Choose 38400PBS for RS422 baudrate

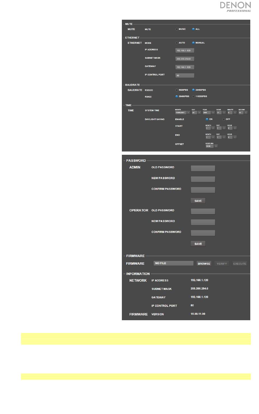coord(177,97)
